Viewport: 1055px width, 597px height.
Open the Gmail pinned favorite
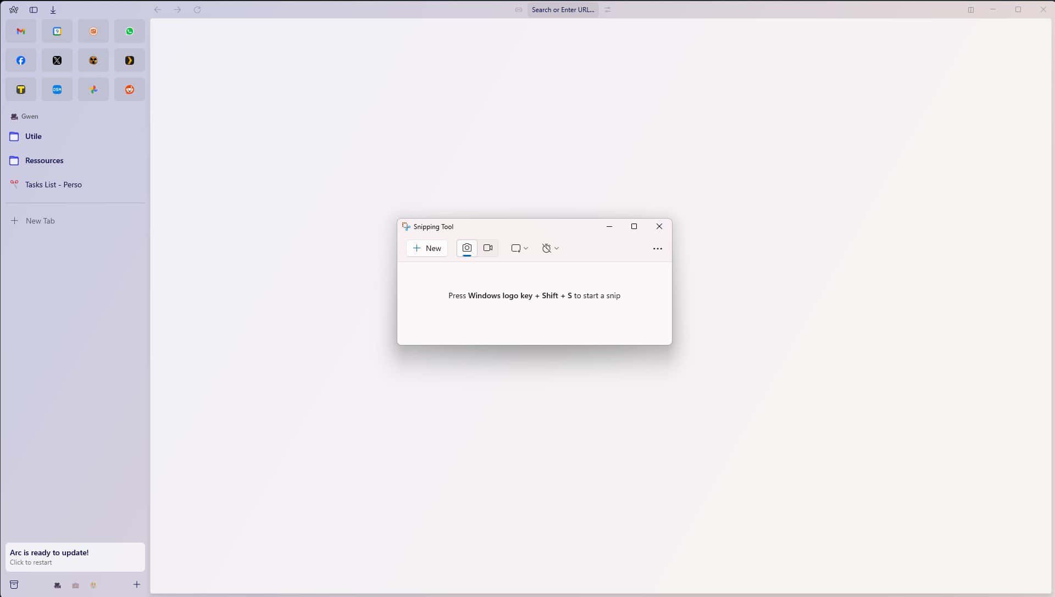(x=21, y=31)
